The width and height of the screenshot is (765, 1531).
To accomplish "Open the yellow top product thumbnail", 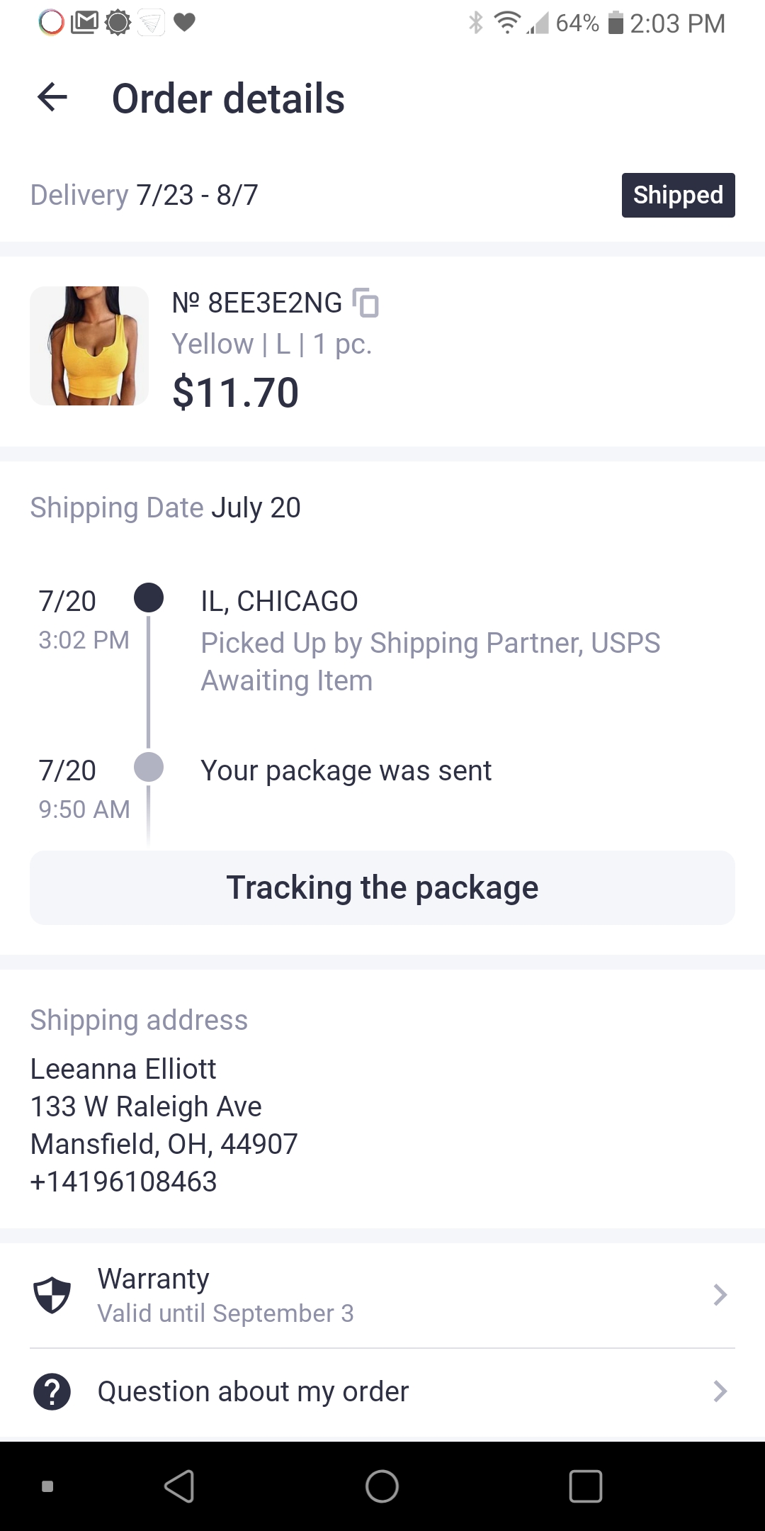I will [x=89, y=346].
